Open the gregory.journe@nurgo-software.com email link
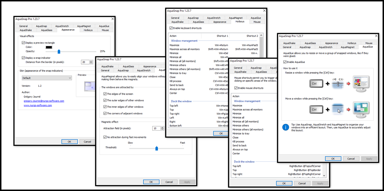 (44, 101)
